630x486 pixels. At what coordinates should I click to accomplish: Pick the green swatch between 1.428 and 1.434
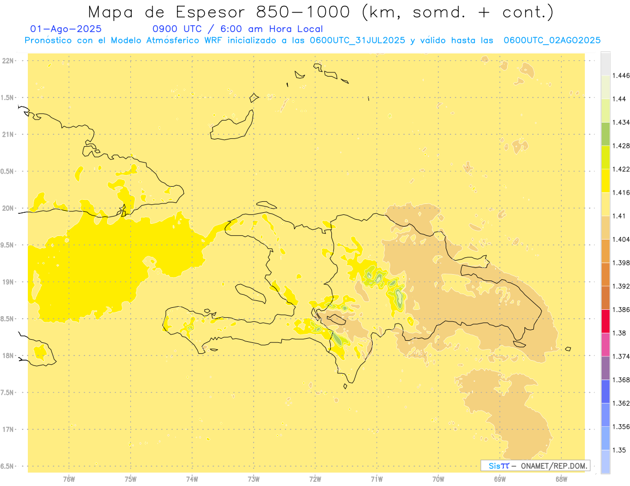(605, 134)
